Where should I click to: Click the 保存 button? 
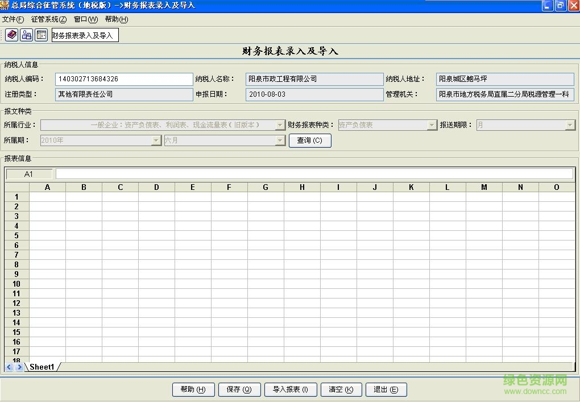tap(239, 389)
